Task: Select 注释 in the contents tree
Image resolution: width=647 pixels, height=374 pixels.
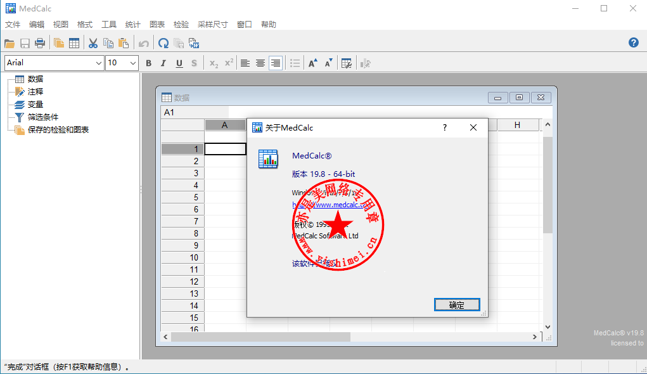Action: coord(35,92)
